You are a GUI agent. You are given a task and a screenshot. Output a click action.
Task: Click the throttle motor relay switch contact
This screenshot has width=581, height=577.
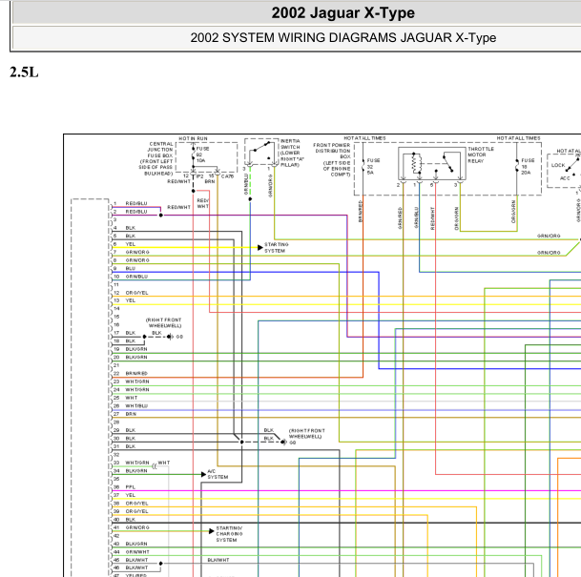point(448,162)
